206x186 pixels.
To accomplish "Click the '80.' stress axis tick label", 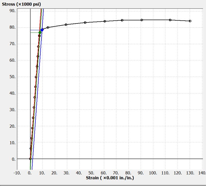I will tap(12, 27).
